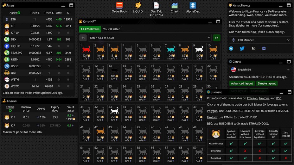
Task: Click the DEX asset icon
Action: pyautogui.click(x=7, y=39)
